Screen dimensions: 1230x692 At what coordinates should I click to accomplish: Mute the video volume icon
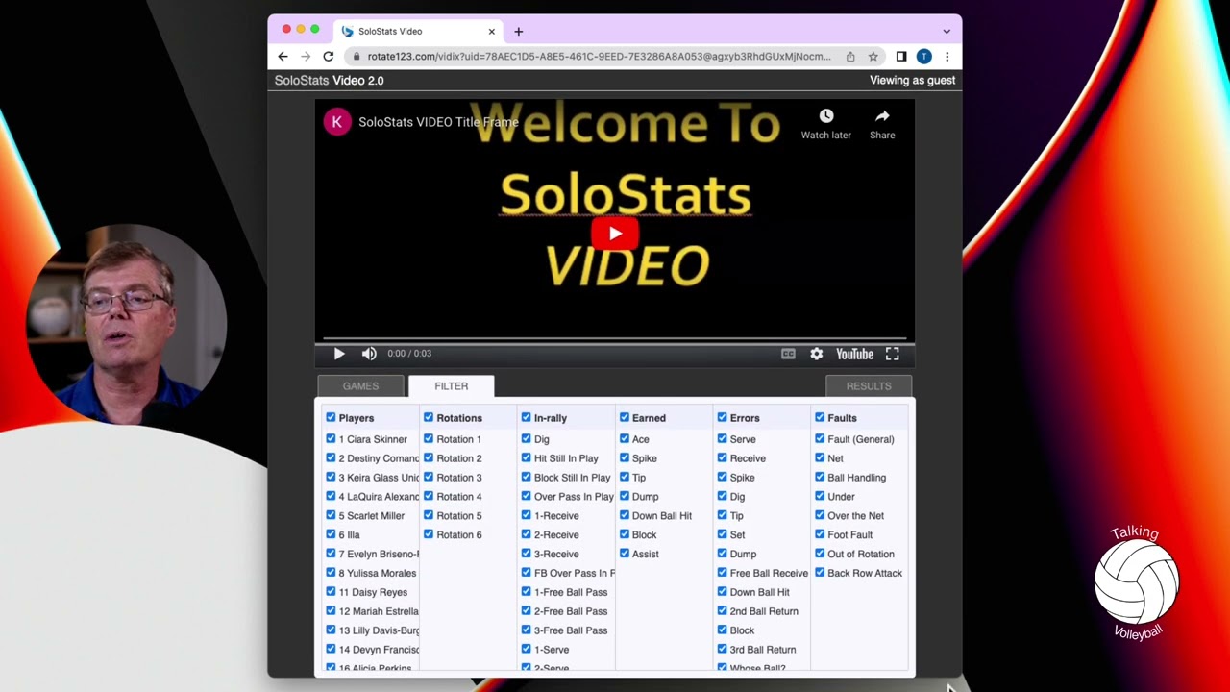click(369, 354)
